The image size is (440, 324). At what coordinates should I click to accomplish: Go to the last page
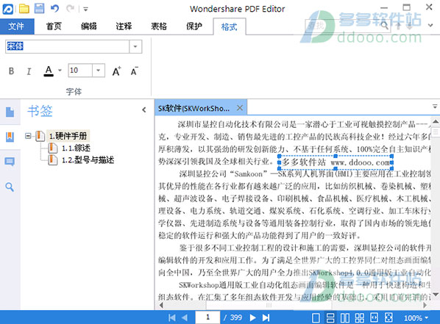point(266,317)
